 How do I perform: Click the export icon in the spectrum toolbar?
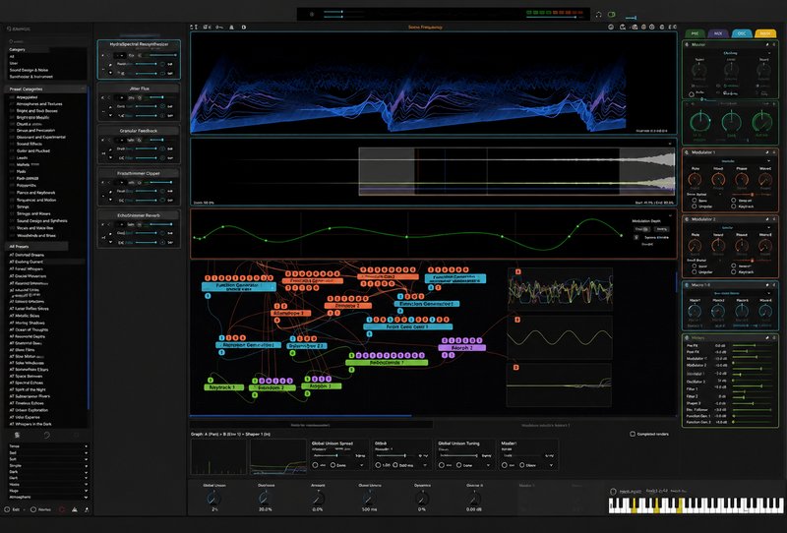(x=623, y=28)
